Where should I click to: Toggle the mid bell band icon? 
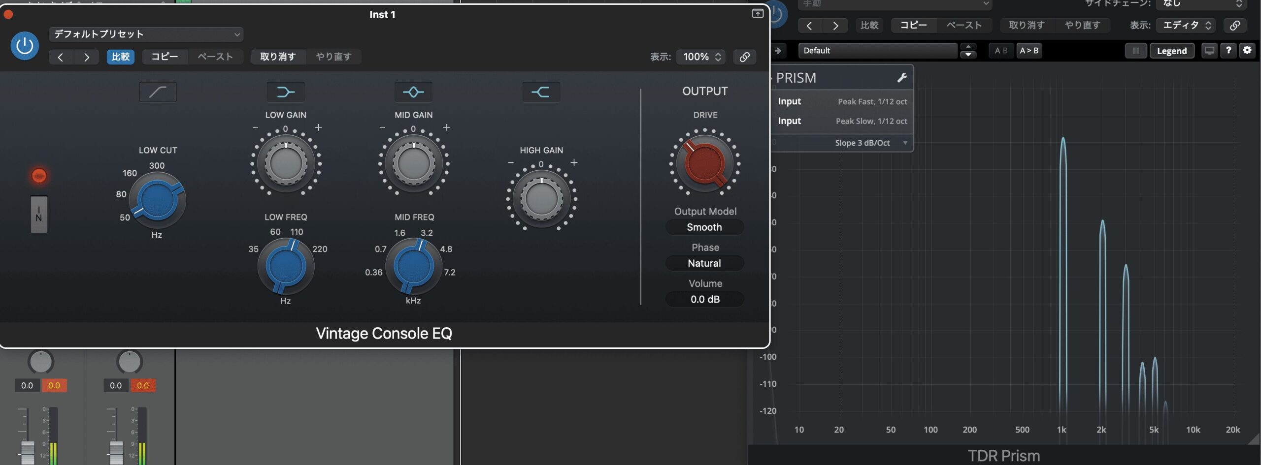click(x=413, y=92)
